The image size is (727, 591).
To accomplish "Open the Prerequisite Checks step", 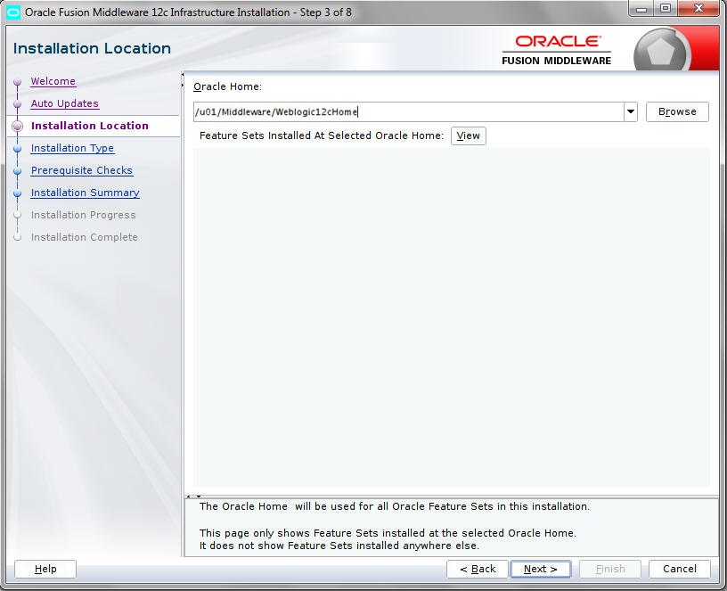I will point(82,170).
